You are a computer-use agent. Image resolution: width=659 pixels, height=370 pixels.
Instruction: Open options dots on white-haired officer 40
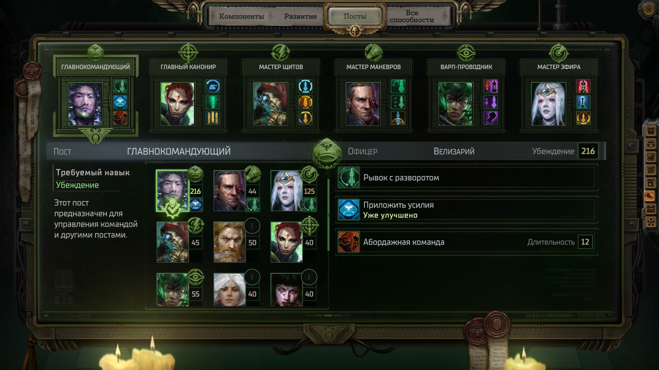click(252, 277)
